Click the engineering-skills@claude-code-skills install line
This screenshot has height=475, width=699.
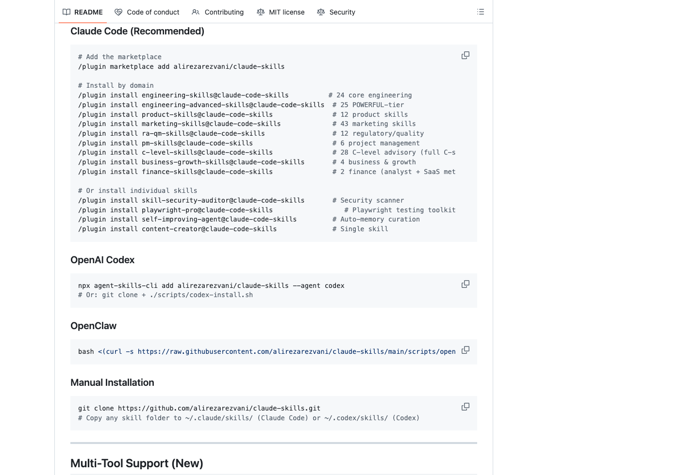coord(183,95)
